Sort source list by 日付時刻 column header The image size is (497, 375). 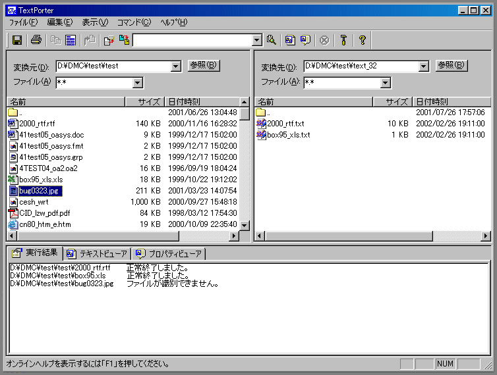[x=202, y=102]
